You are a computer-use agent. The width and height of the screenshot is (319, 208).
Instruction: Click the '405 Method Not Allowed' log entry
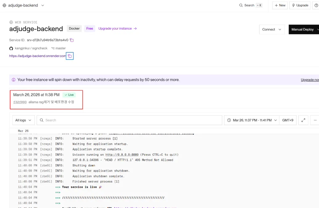point(123,160)
